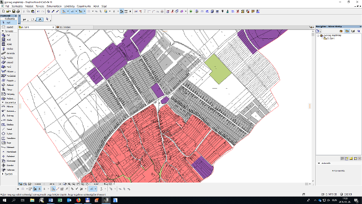The image size is (362, 204).
Task: Select the Szöveg (Text) tool
Action: pyautogui.click(x=8, y=116)
